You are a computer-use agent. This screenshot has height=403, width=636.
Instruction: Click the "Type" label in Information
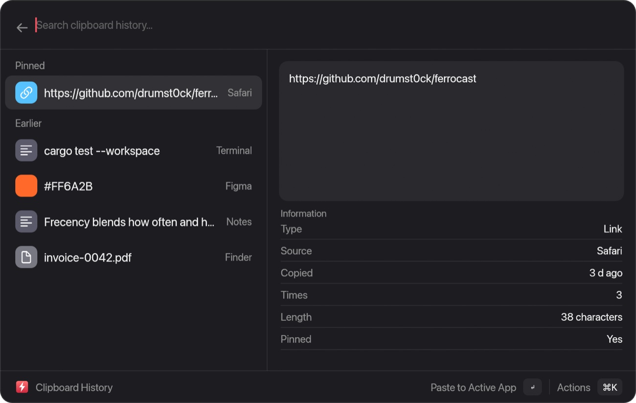coord(291,229)
